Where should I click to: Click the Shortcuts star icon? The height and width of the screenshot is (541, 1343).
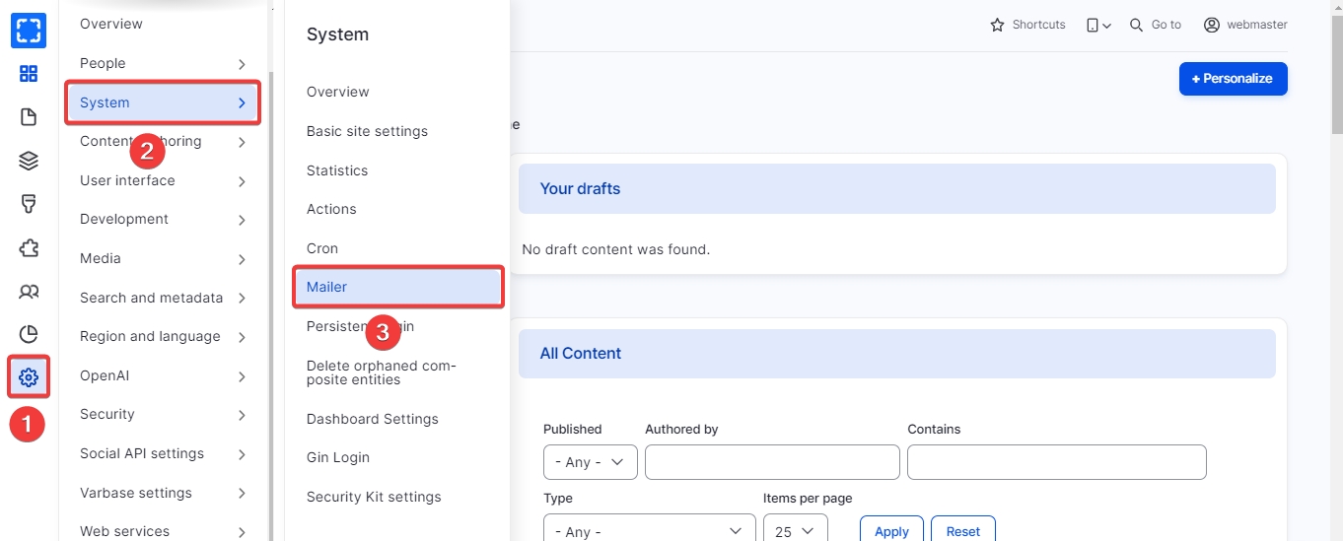(1027, 25)
